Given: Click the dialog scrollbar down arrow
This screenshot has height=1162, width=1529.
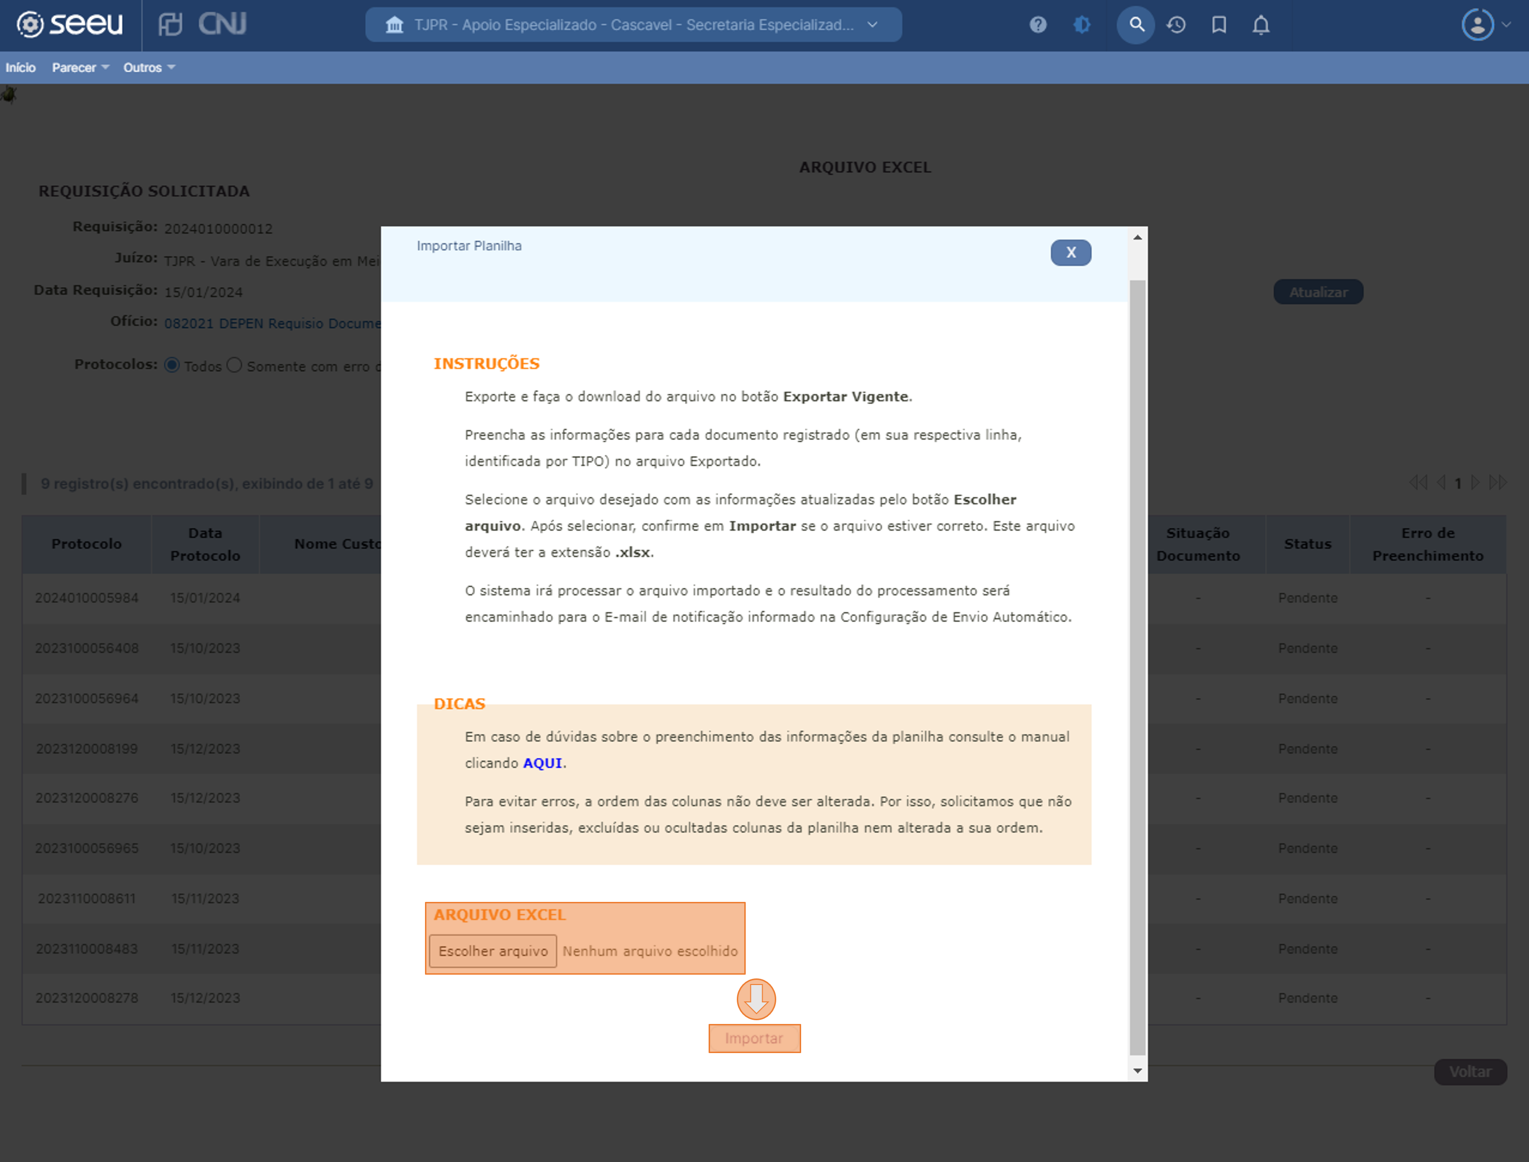Looking at the screenshot, I should [x=1137, y=1071].
